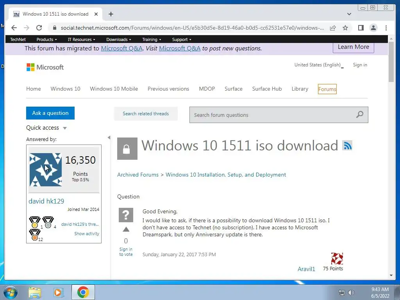Viewport: 400px width, 300px height.
Task: Click Sign in to vote link
Action: 126,252
